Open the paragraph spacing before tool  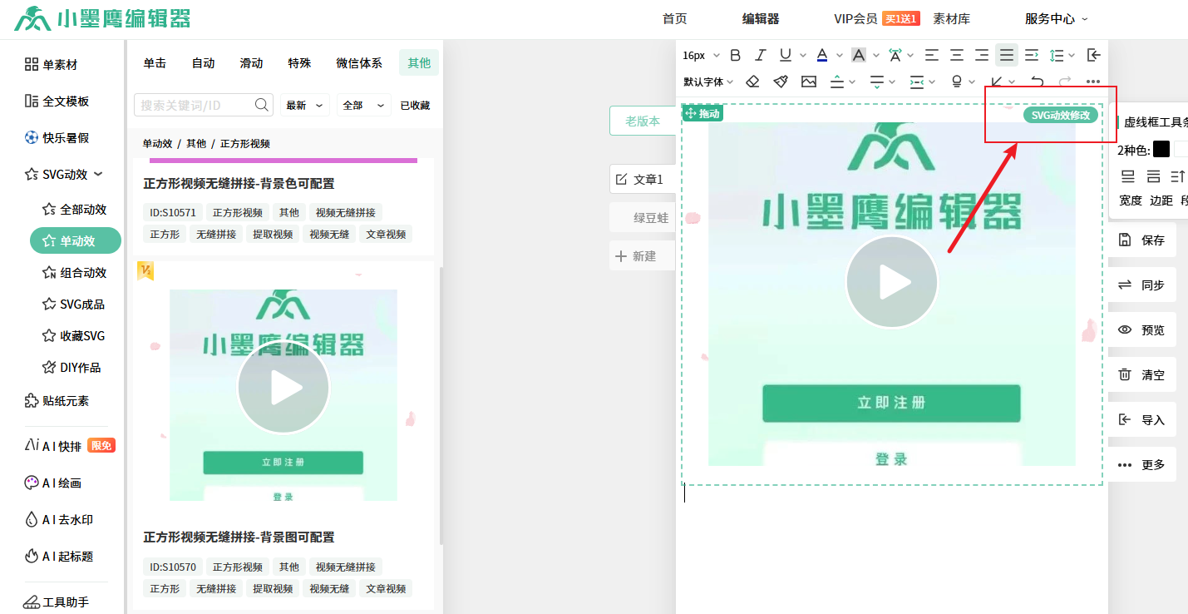point(837,82)
